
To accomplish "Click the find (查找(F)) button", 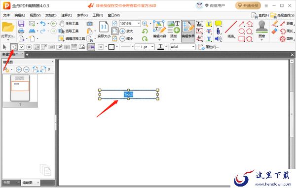I will click(260, 15).
